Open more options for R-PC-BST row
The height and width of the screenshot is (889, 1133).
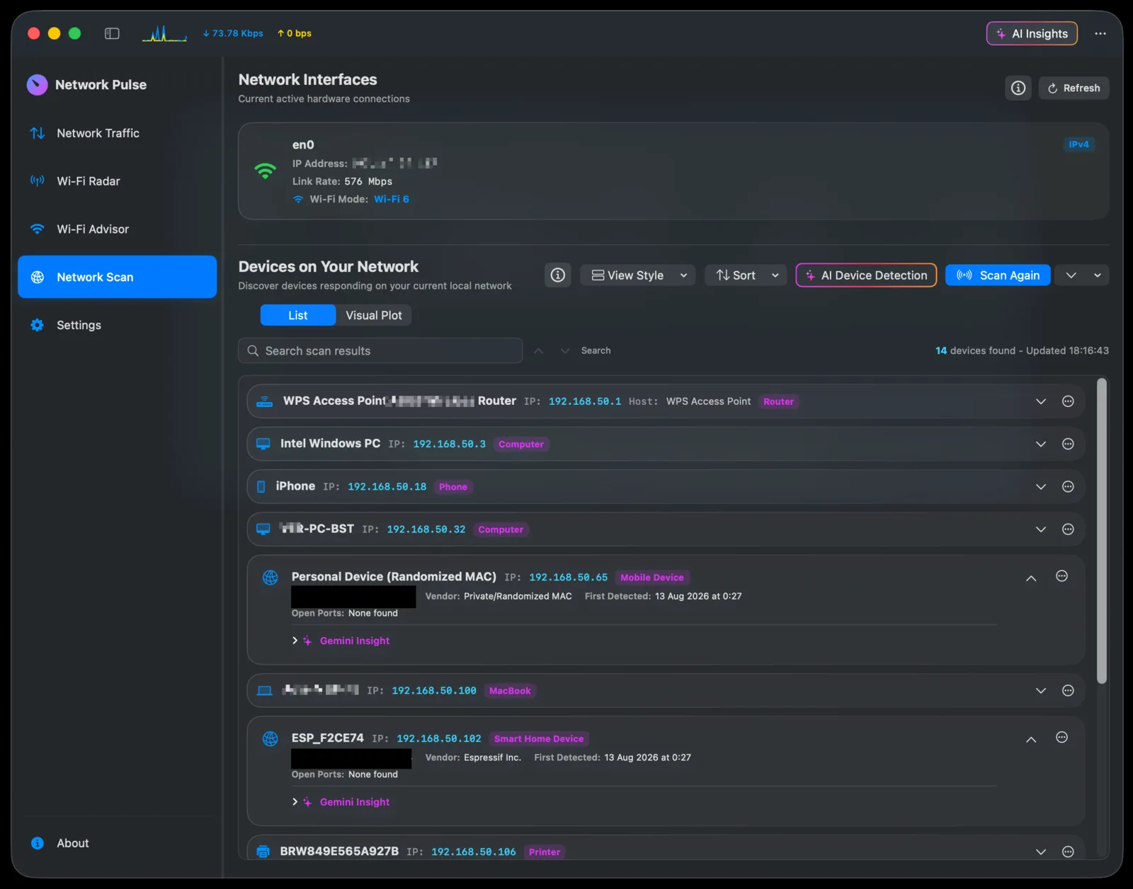(x=1068, y=529)
